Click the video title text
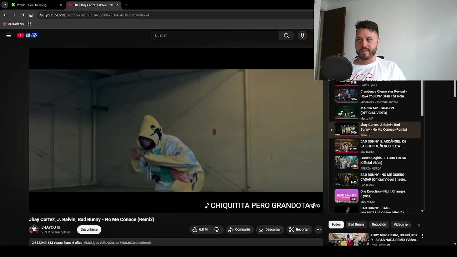 (x=91, y=220)
